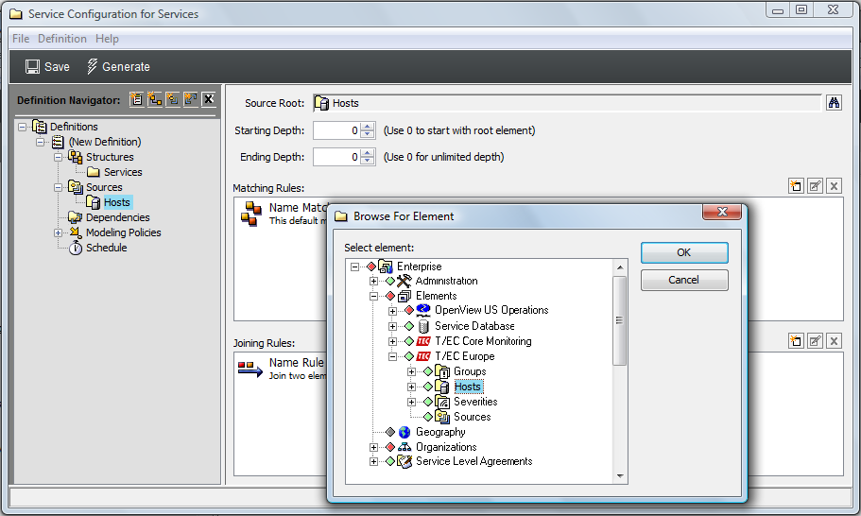Screen dimensions: 861x516
Task: Click the Dependencies folder icon in navigator
Action: pyautogui.click(x=76, y=217)
